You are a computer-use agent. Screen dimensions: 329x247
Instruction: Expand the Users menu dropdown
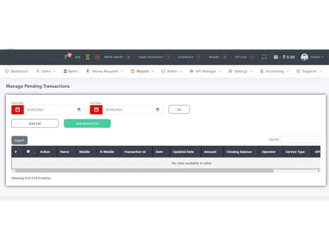click(x=45, y=71)
